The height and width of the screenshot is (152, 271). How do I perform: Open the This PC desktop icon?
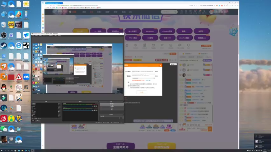[4, 4]
